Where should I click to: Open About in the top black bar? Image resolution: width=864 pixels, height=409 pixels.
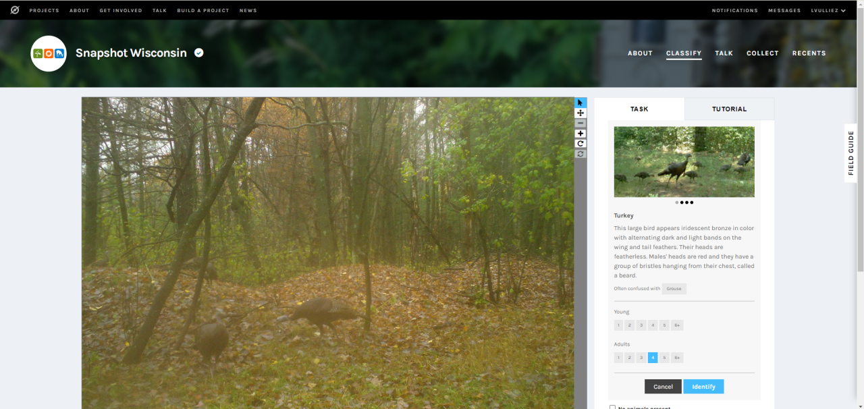(79, 11)
